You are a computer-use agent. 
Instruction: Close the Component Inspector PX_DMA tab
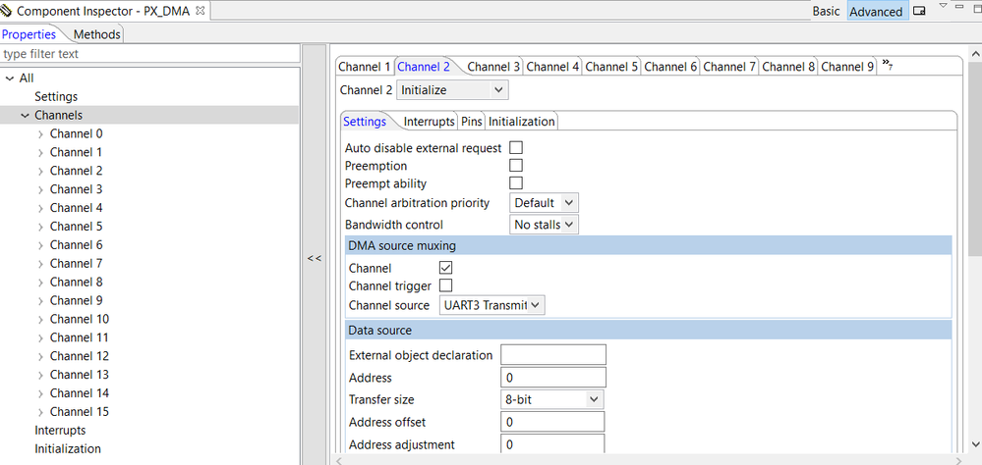[202, 11]
